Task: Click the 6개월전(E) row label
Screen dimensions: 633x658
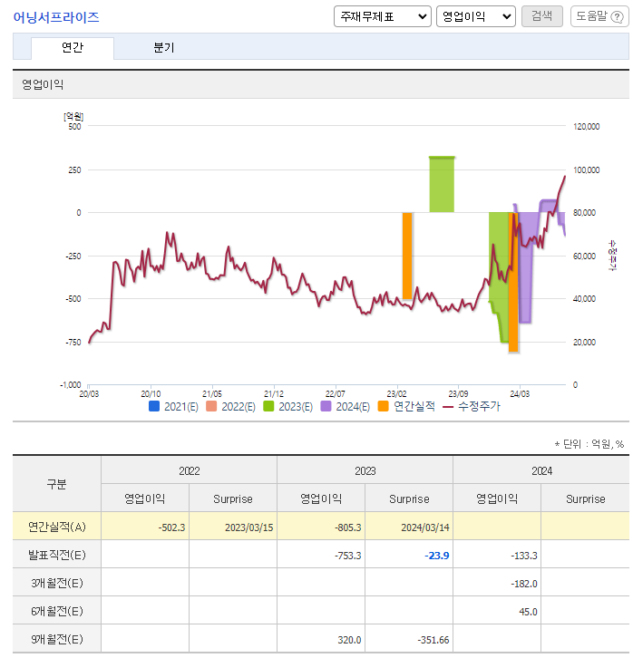Action: 56,611
